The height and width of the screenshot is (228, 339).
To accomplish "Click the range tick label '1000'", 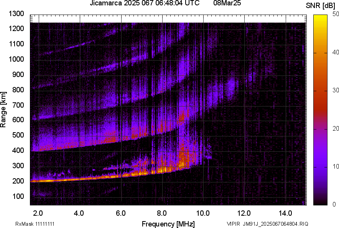I will pyautogui.click(x=16, y=59).
